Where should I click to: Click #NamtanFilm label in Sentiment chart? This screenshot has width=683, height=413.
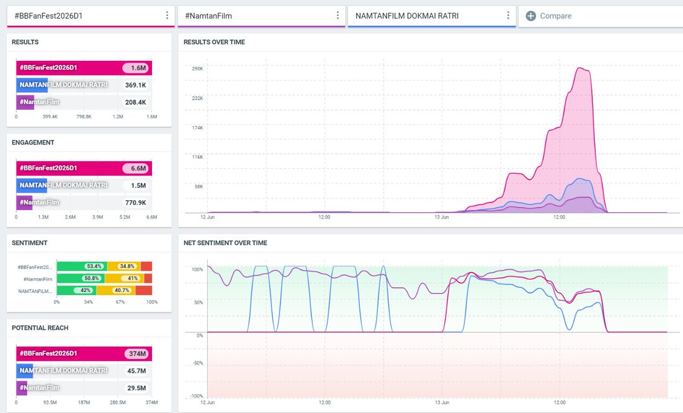coord(38,279)
